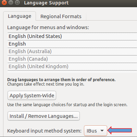This screenshot has height=137, width=137.
Task: Switch to the Language tab
Action: click(20, 16)
